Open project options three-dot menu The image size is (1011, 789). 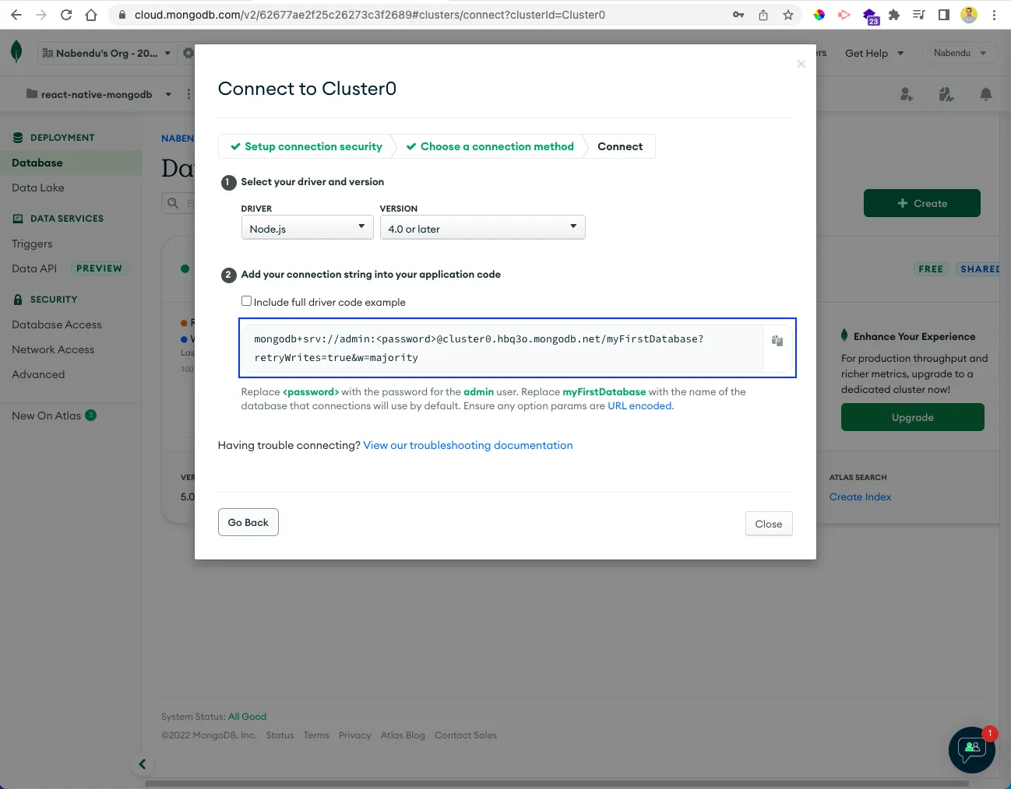click(188, 94)
